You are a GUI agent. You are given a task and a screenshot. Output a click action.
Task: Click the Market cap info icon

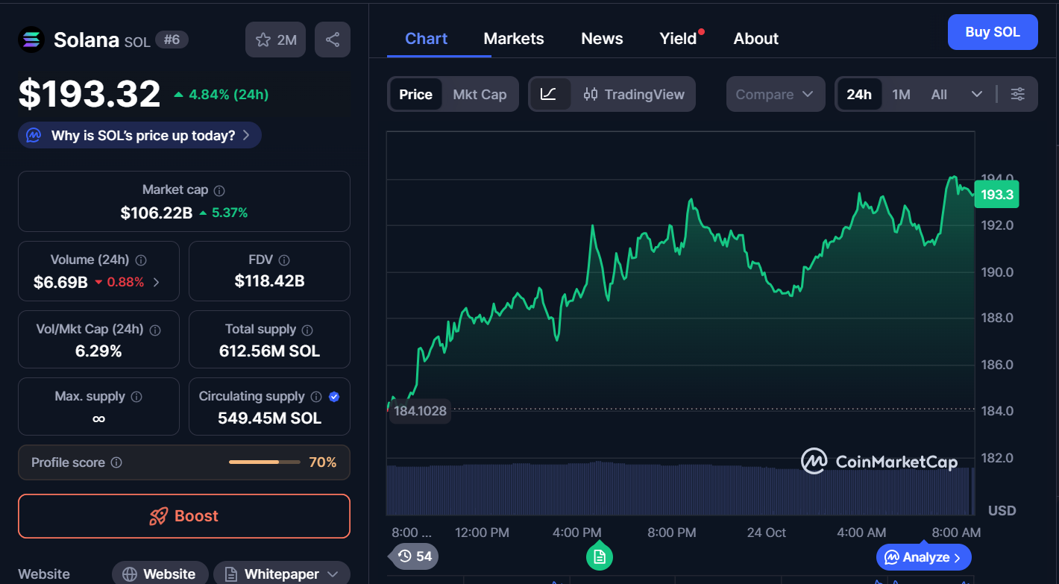tap(219, 191)
